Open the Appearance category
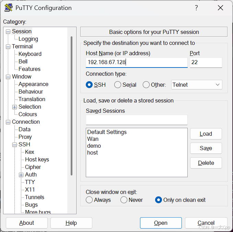233x232 pixels. click(x=33, y=84)
